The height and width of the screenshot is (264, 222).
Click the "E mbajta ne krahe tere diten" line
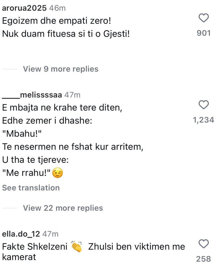[x=62, y=108]
